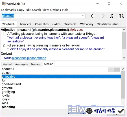Switch to WordWeb Online tab
Image resolution: width=127 pixels, height=117 pixels.
(108, 24)
